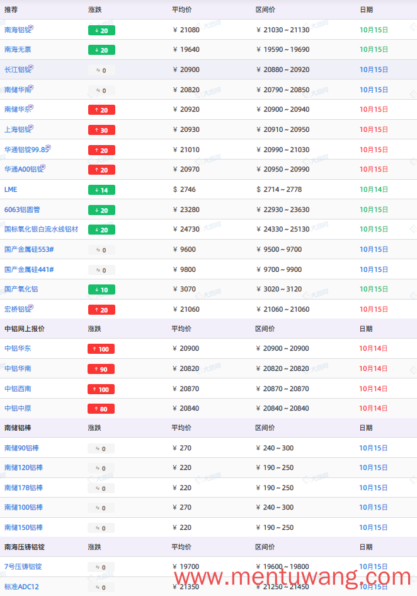This screenshot has width=417, height=596.
Task: Open the 宏桥铝锭 link
Action: pyautogui.click(x=17, y=310)
